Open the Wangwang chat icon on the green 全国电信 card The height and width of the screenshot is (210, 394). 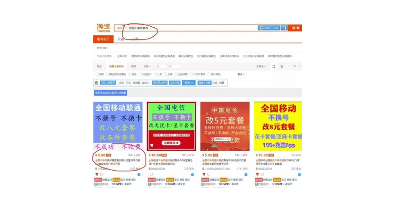(192, 174)
